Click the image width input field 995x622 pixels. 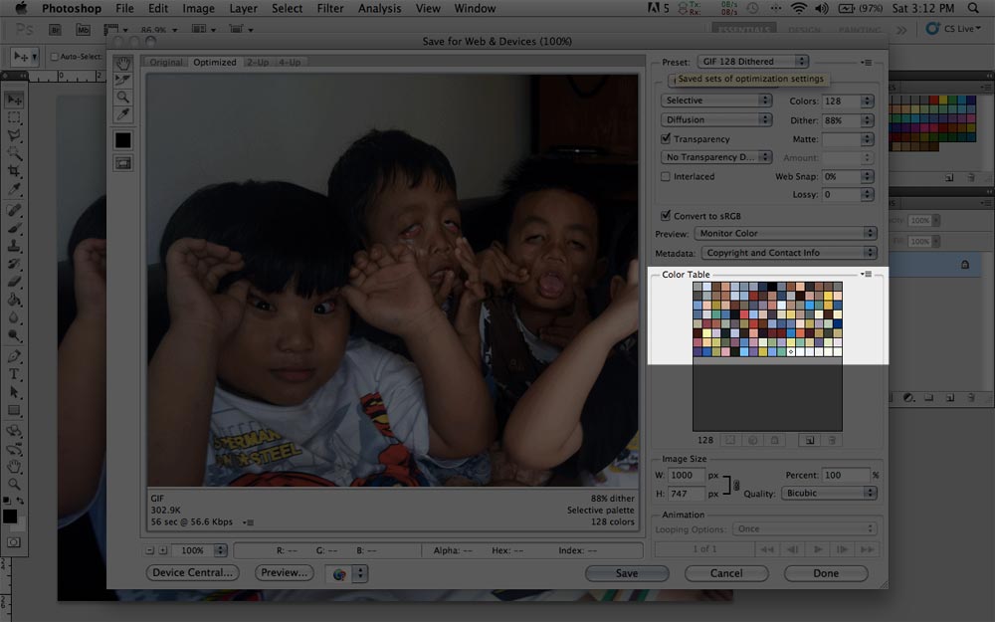pyautogui.click(x=687, y=476)
